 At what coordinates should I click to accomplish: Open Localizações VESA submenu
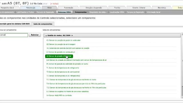[117, 12]
